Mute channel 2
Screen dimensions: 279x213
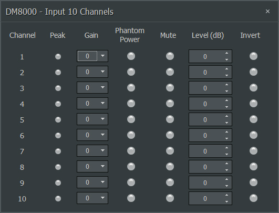170,72
